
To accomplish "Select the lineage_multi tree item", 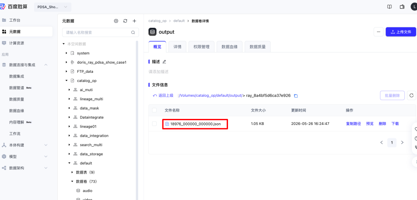I will (x=91, y=99).
